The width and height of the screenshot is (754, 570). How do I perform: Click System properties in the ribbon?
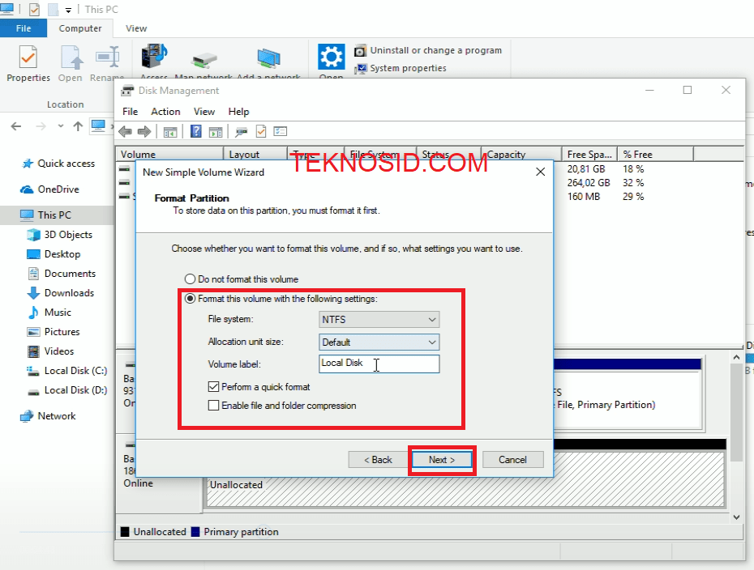click(400, 68)
